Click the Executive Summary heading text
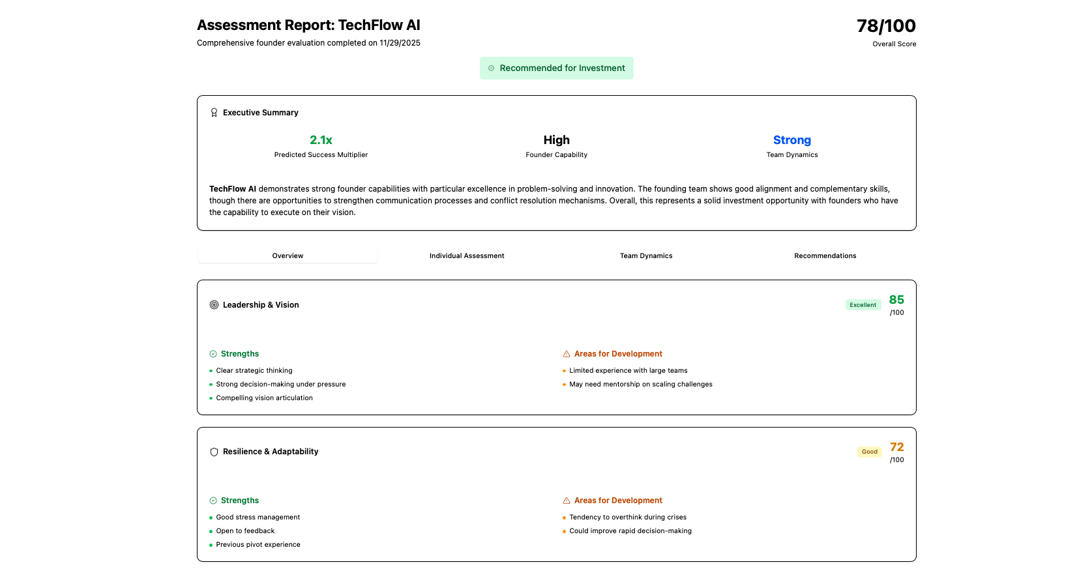Image resolution: width=1077 pixels, height=569 pixels. pos(261,113)
